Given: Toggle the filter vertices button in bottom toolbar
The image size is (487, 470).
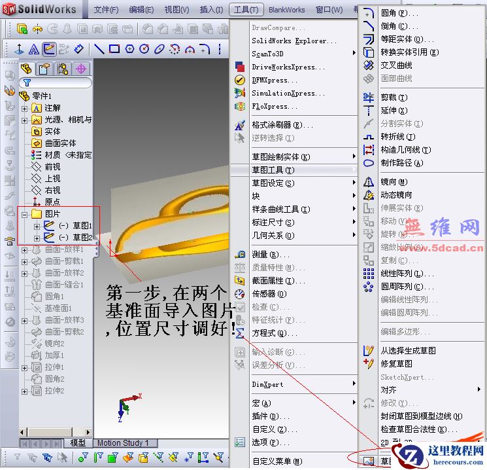Looking at the screenshot, I should click(x=83, y=458).
